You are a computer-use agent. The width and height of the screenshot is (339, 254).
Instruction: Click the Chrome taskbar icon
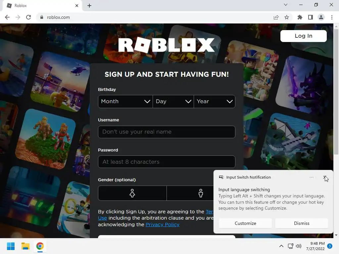point(40,246)
